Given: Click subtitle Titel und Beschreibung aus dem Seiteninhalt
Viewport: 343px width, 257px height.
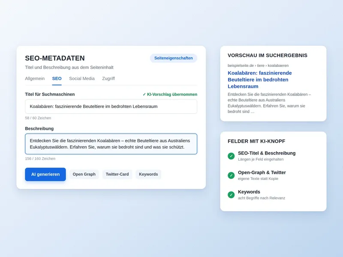Looking at the screenshot, I should coord(69,67).
